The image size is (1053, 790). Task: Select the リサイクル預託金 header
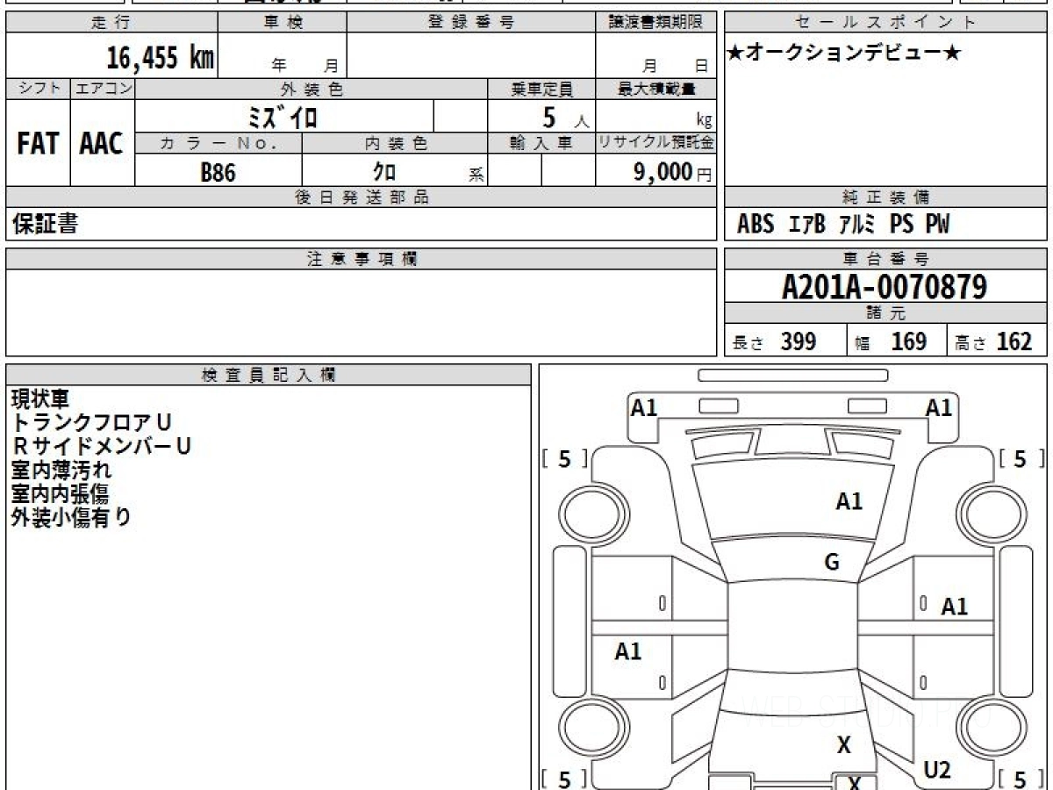pos(656,143)
